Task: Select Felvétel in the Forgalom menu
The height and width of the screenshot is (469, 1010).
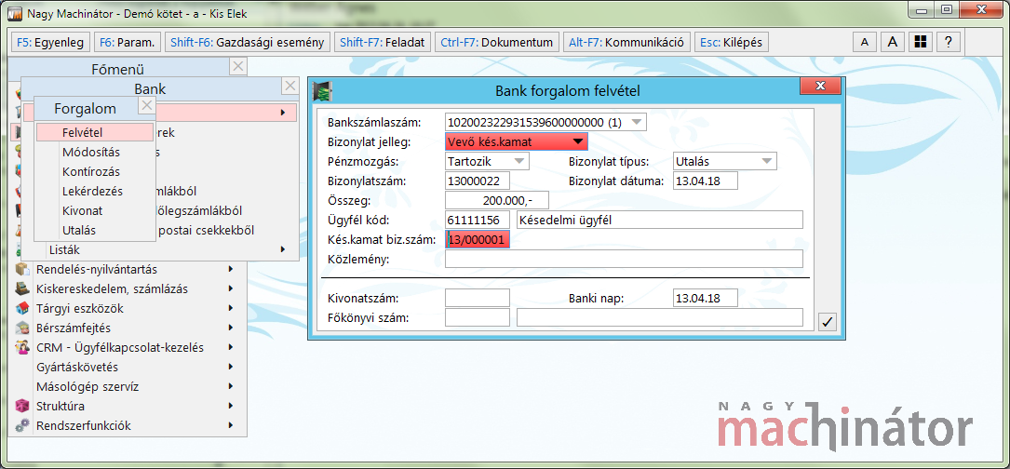Action: (95, 132)
